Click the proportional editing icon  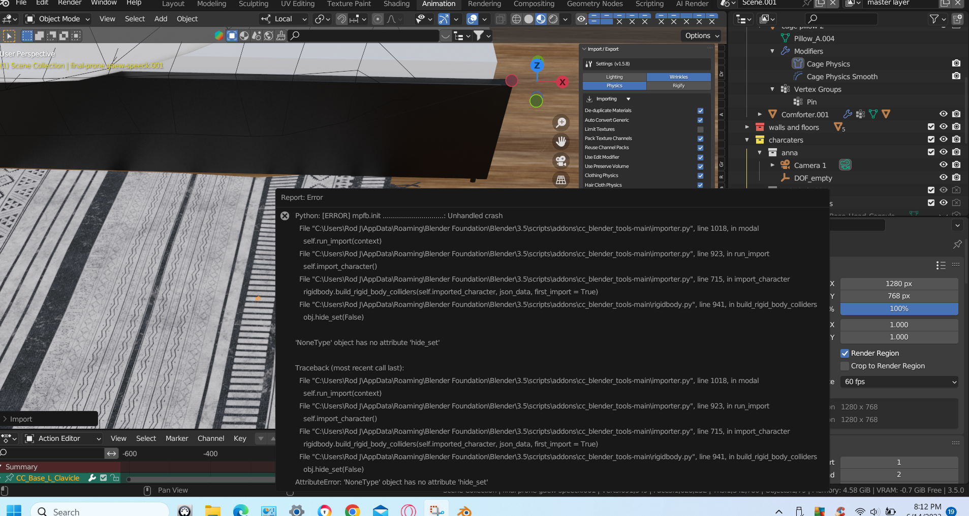pyautogui.click(x=378, y=19)
